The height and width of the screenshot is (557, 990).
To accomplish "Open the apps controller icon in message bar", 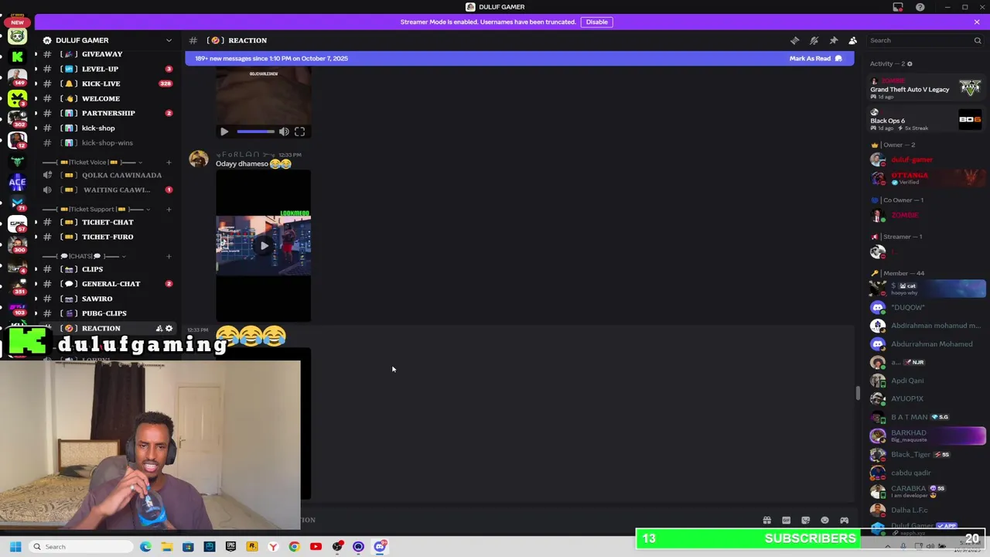I will [x=844, y=520].
